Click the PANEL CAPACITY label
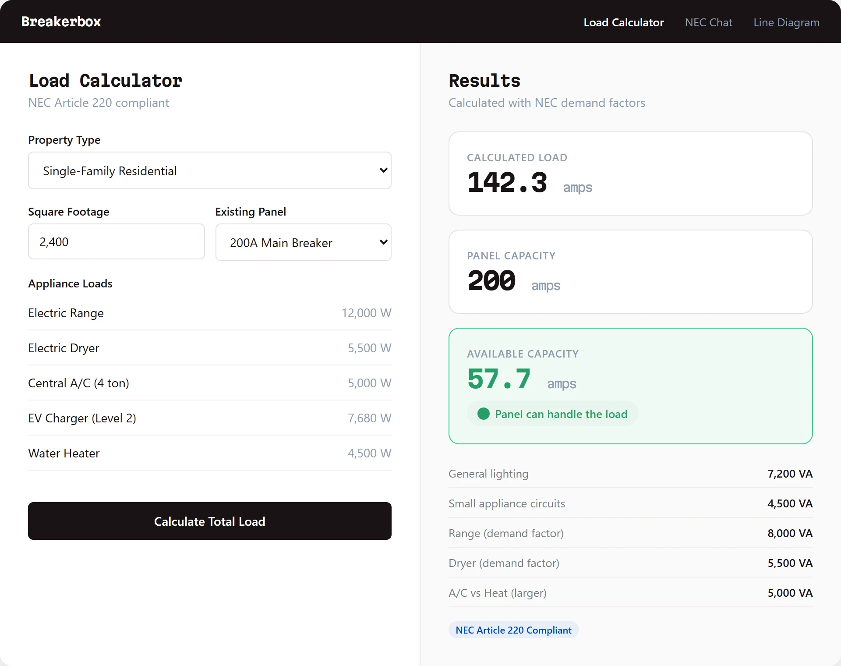The image size is (841, 666). [511, 255]
